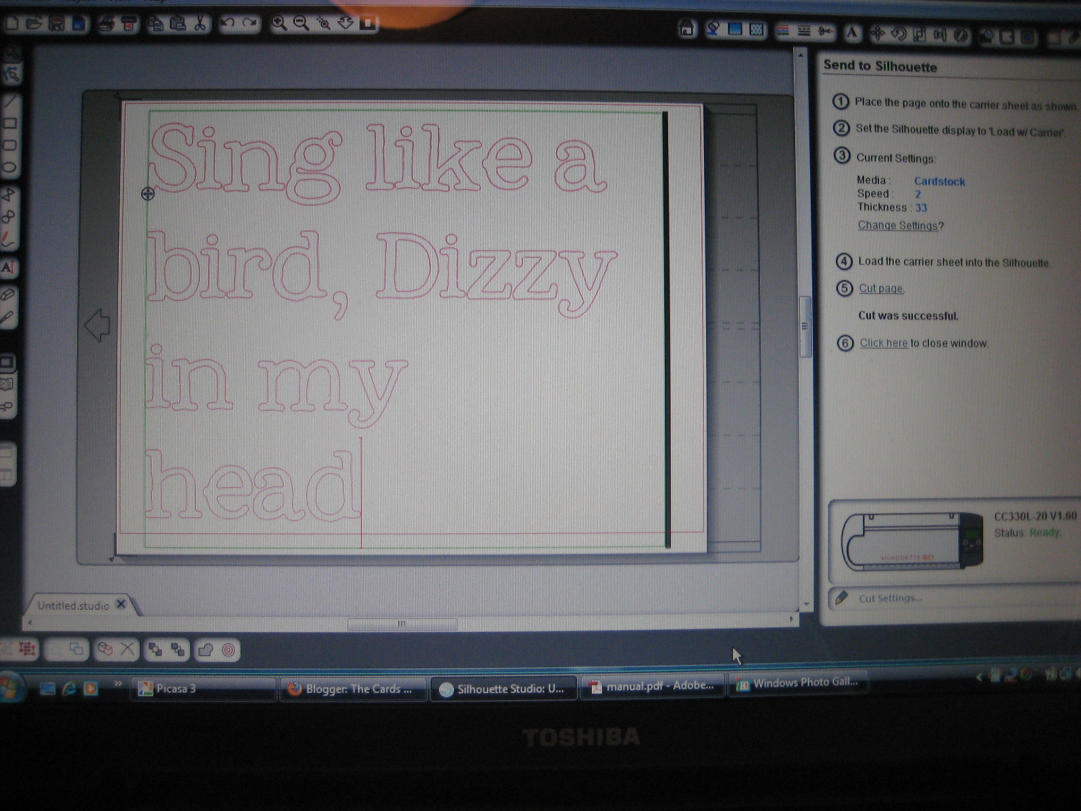Click the left arrow beside the page
The image size is (1081, 811).
(x=97, y=324)
